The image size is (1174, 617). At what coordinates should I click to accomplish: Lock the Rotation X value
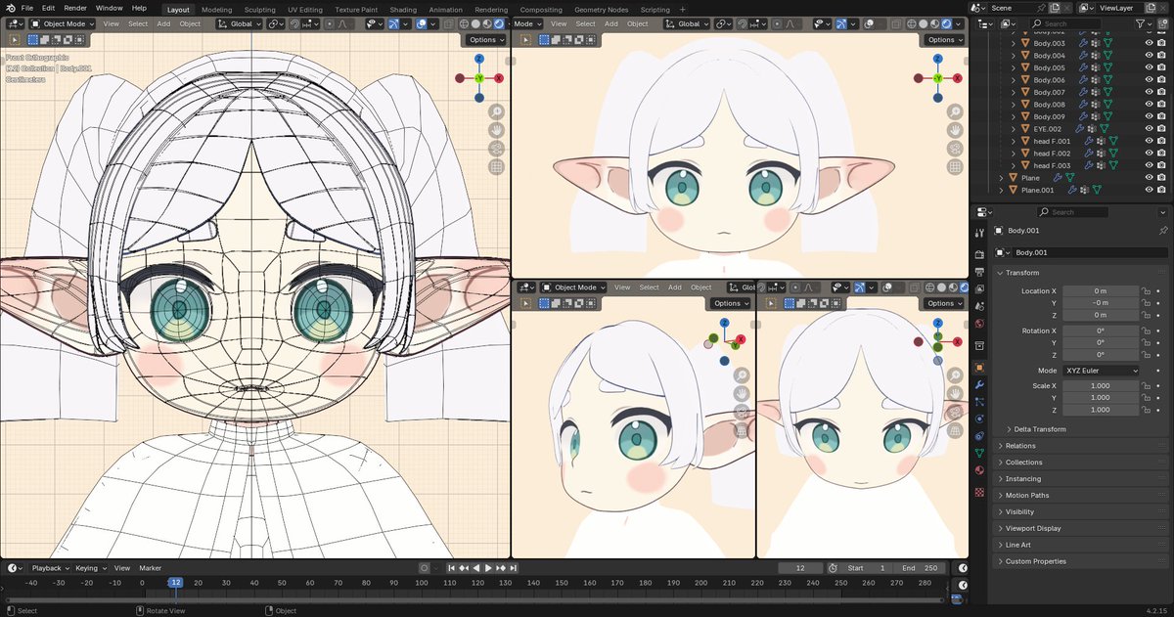[1147, 331]
